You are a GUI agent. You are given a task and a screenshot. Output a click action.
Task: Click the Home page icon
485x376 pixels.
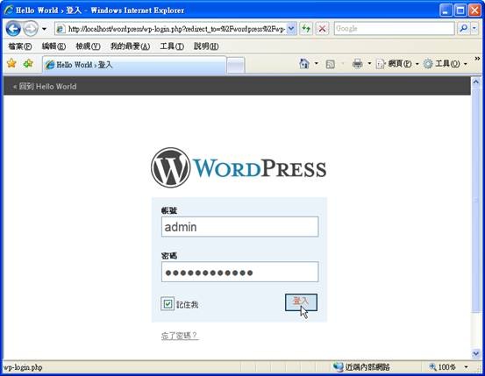(x=304, y=64)
